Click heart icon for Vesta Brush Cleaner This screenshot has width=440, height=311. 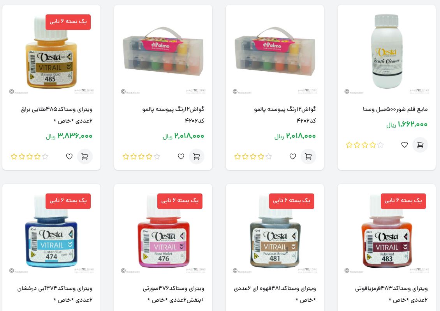404,145
